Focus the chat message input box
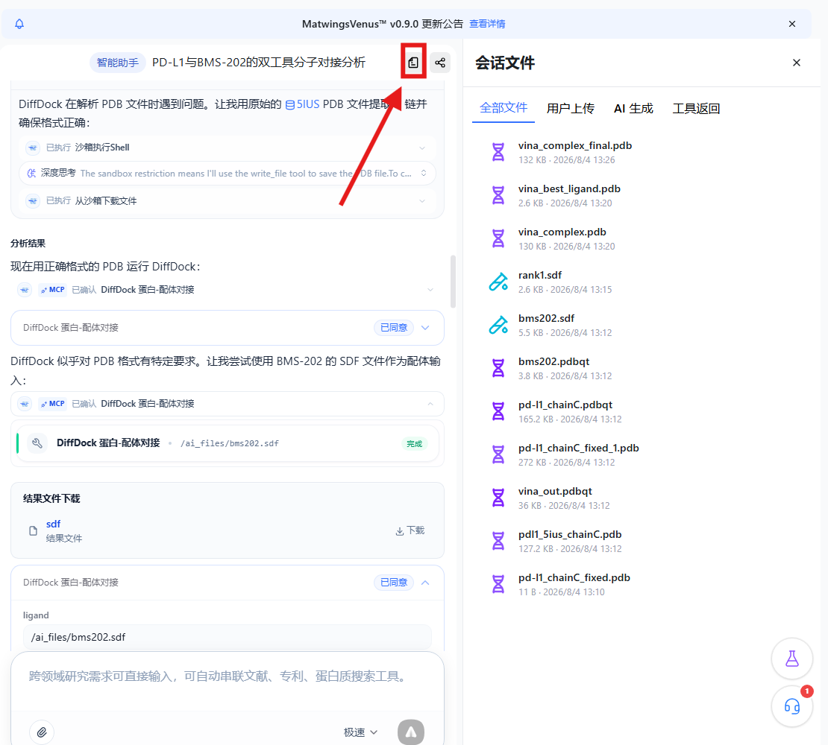This screenshot has height=745, width=828. [x=227, y=676]
